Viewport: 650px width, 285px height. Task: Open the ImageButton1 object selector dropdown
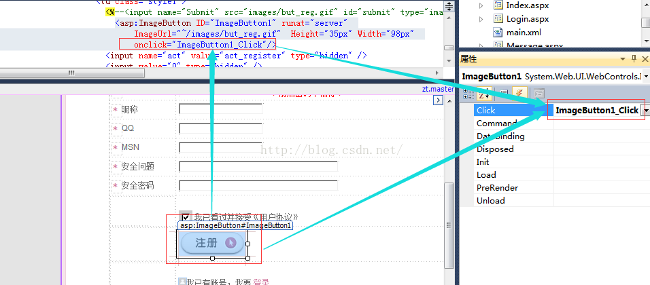[x=647, y=77]
